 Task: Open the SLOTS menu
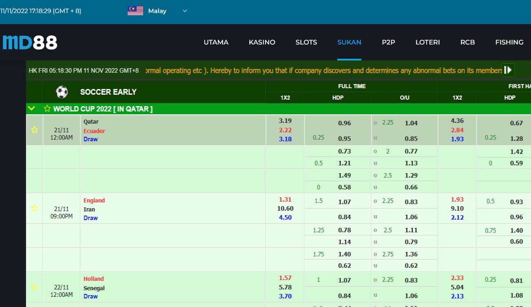pos(306,42)
